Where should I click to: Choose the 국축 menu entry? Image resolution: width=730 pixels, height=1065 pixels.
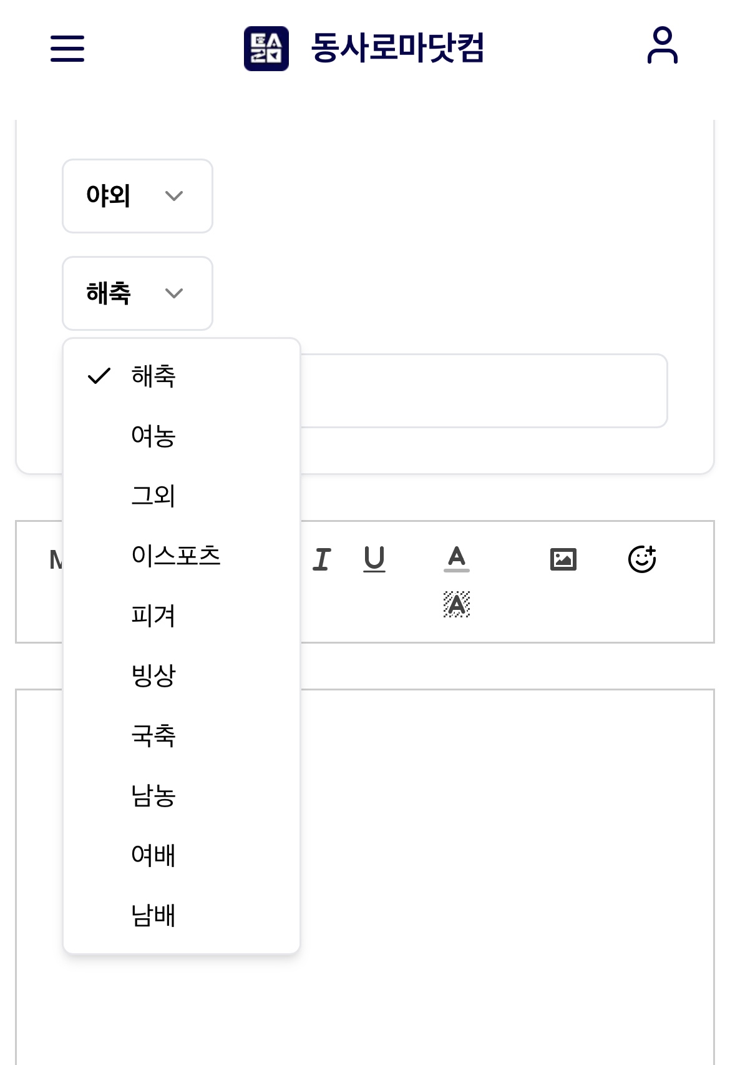pos(153,736)
